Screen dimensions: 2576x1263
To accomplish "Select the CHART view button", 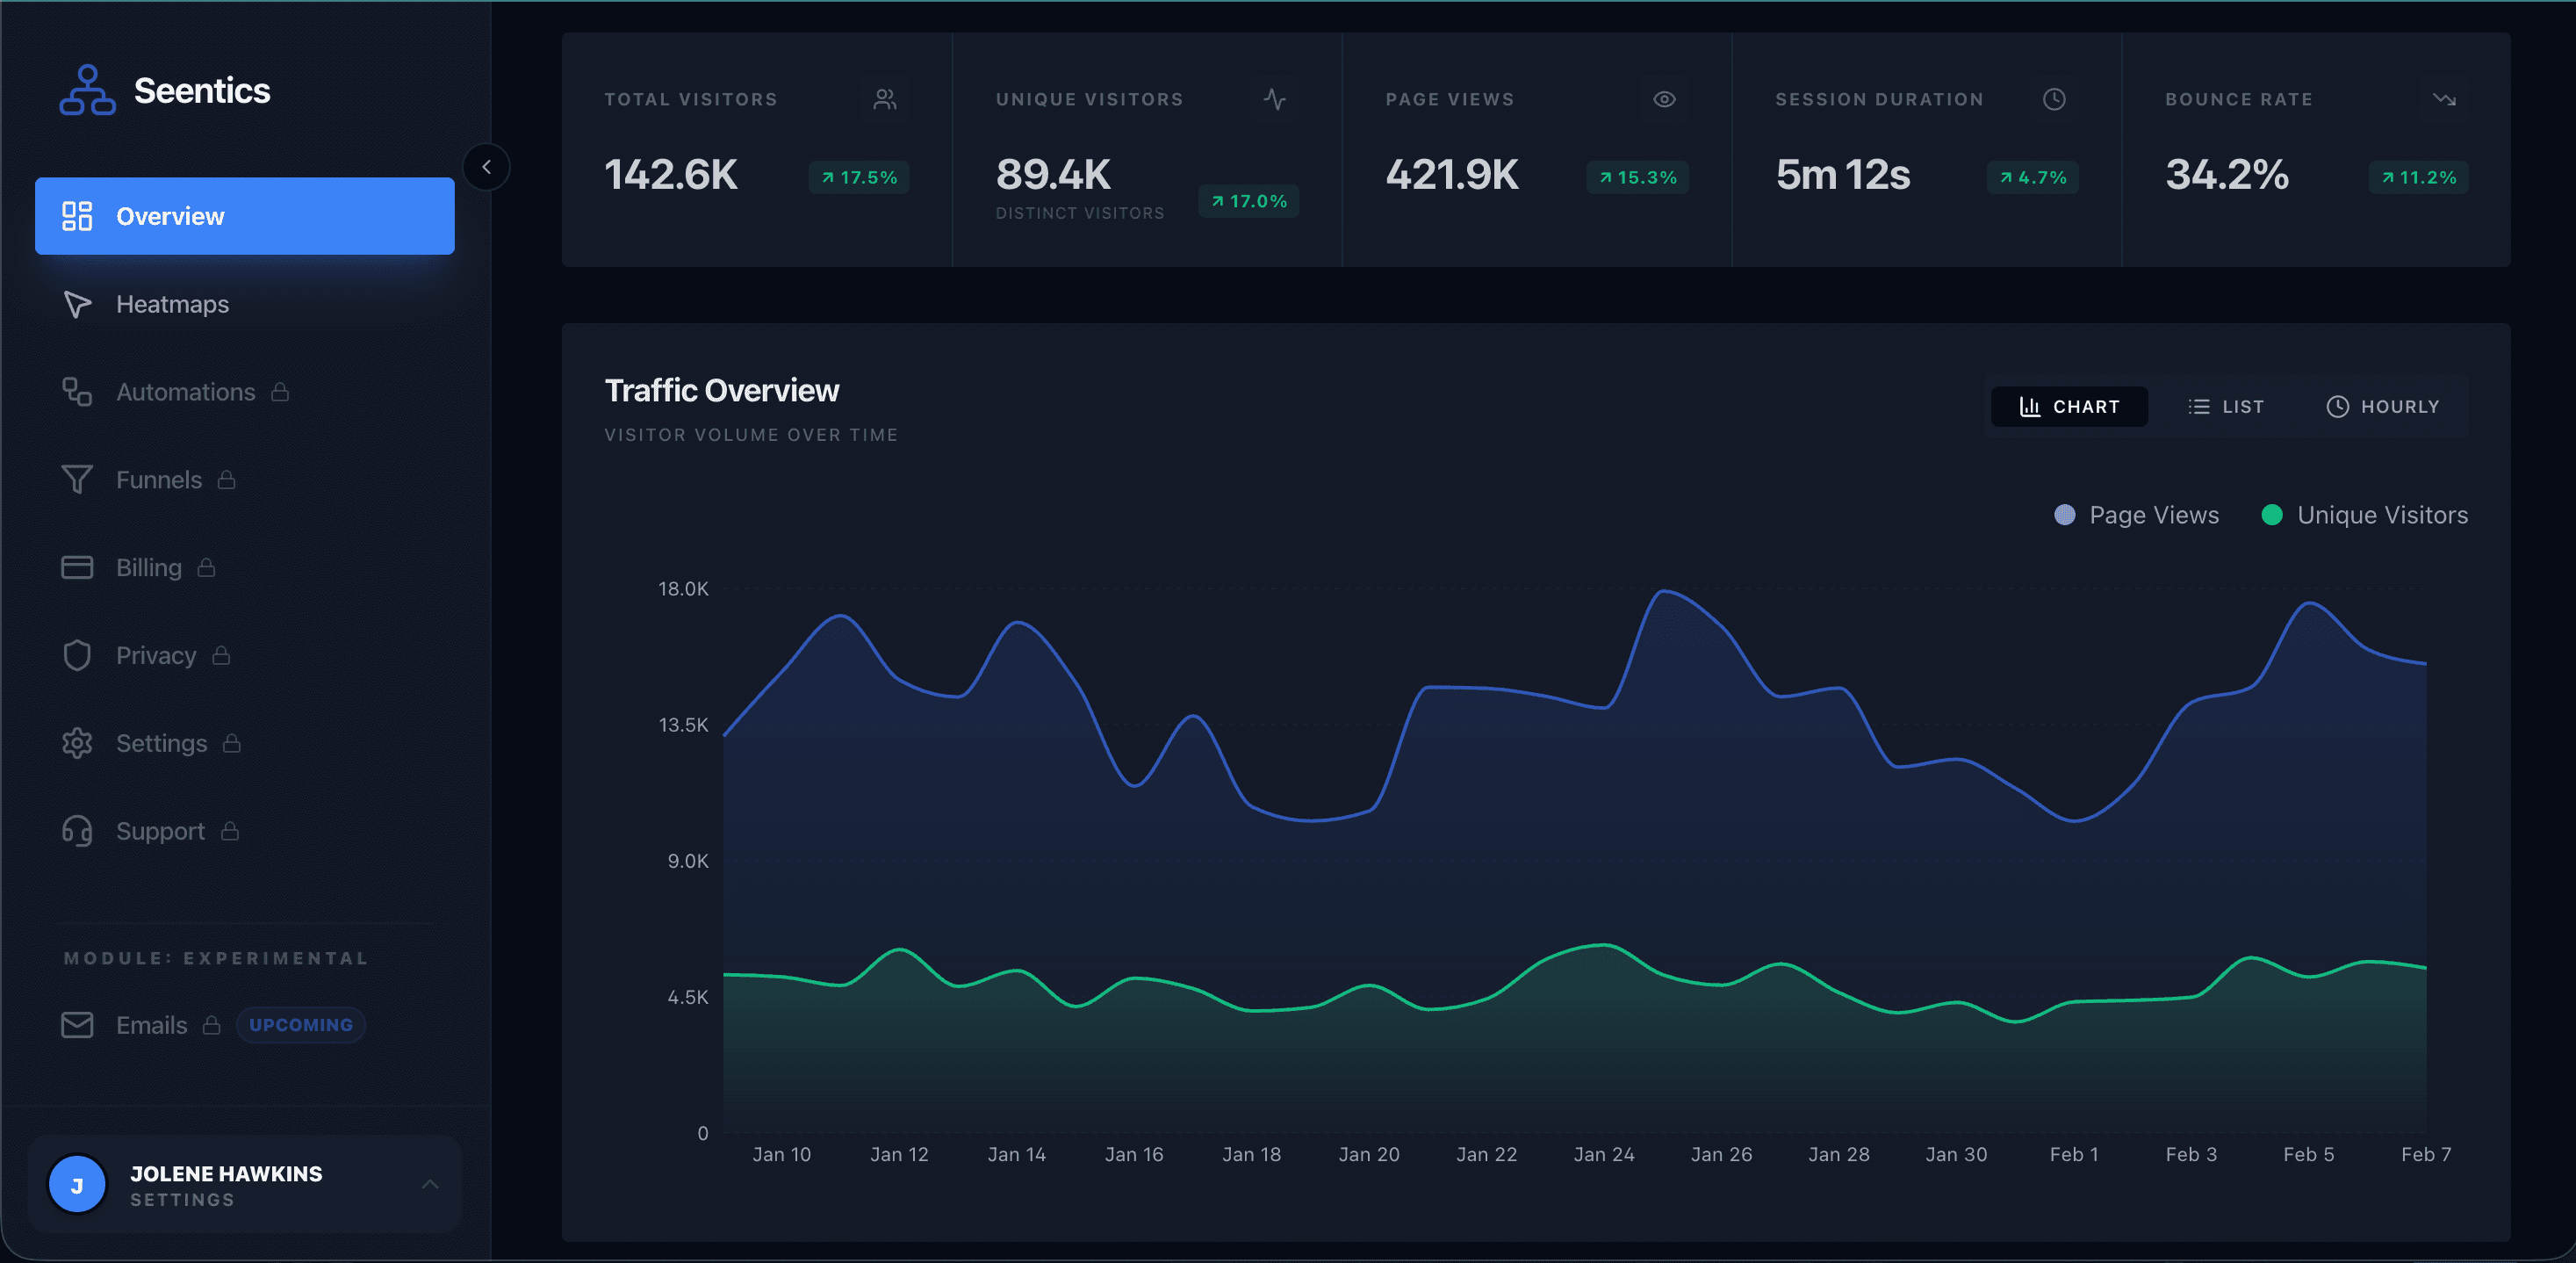I will 2069,406.
